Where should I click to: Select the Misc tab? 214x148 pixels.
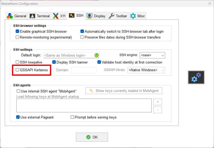pyautogui.click(x=138, y=16)
